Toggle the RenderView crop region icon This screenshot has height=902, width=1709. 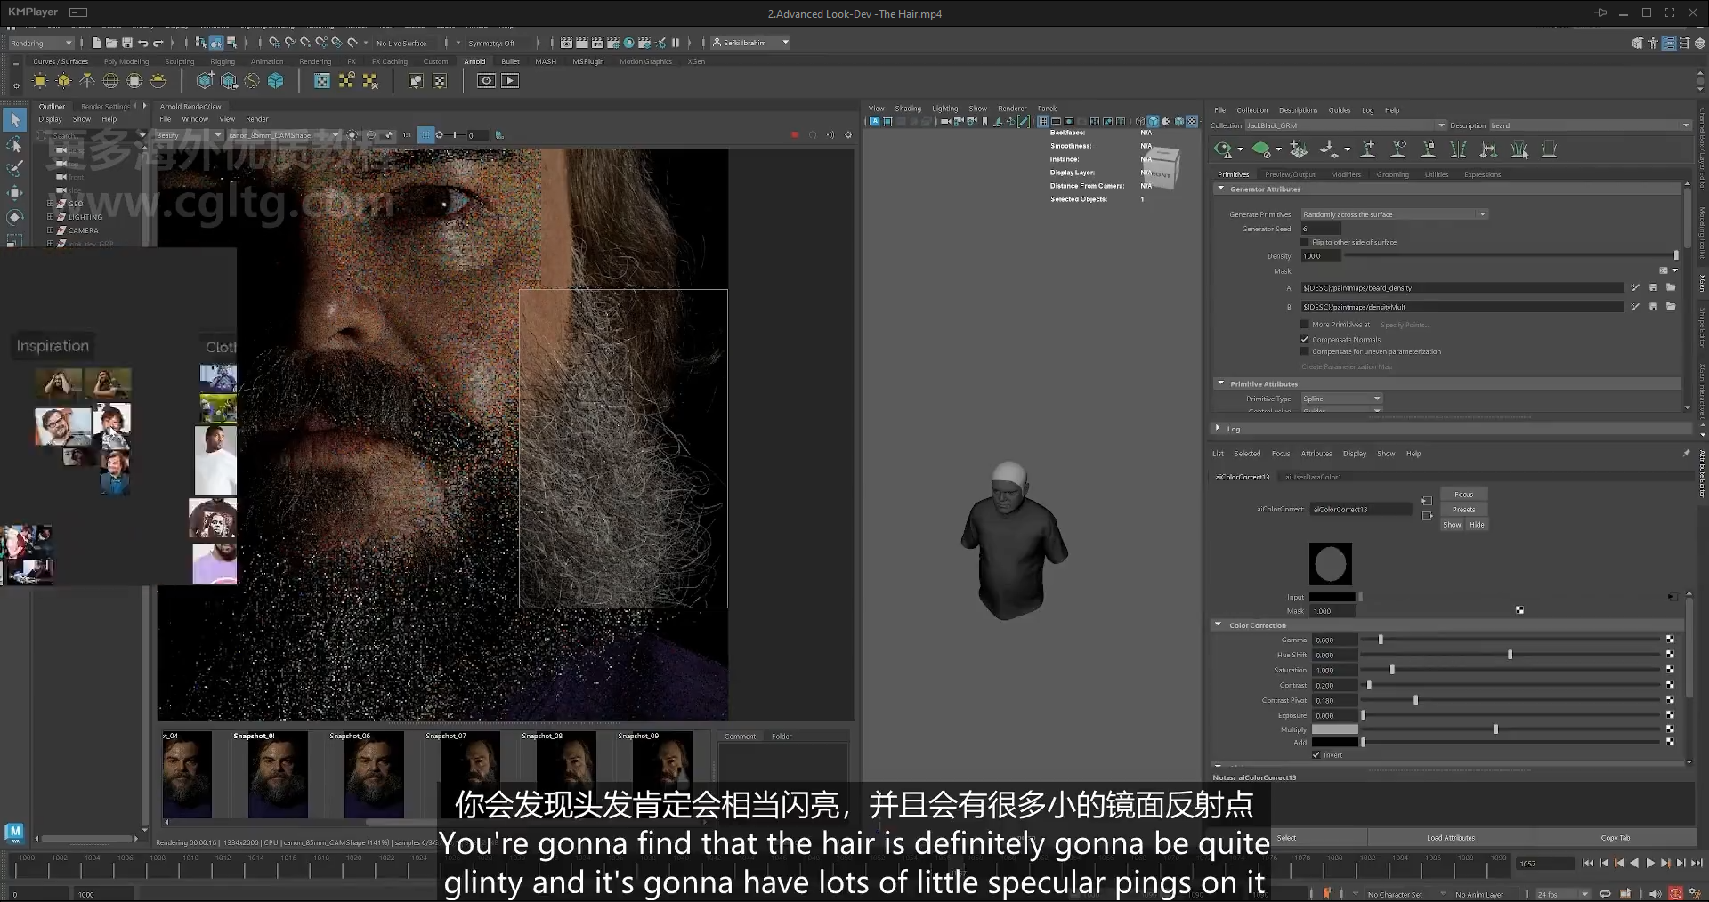click(x=426, y=135)
